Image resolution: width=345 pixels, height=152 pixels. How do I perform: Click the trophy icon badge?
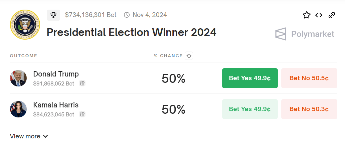pos(53,15)
